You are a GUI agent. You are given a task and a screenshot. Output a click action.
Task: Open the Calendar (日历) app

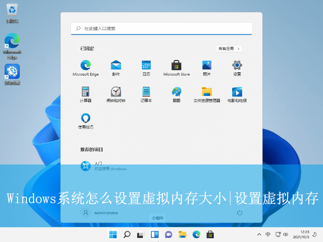click(146, 68)
